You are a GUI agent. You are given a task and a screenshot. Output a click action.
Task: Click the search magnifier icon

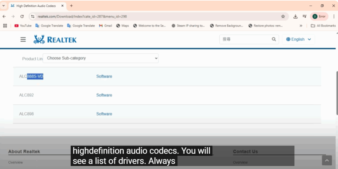point(274,39)
